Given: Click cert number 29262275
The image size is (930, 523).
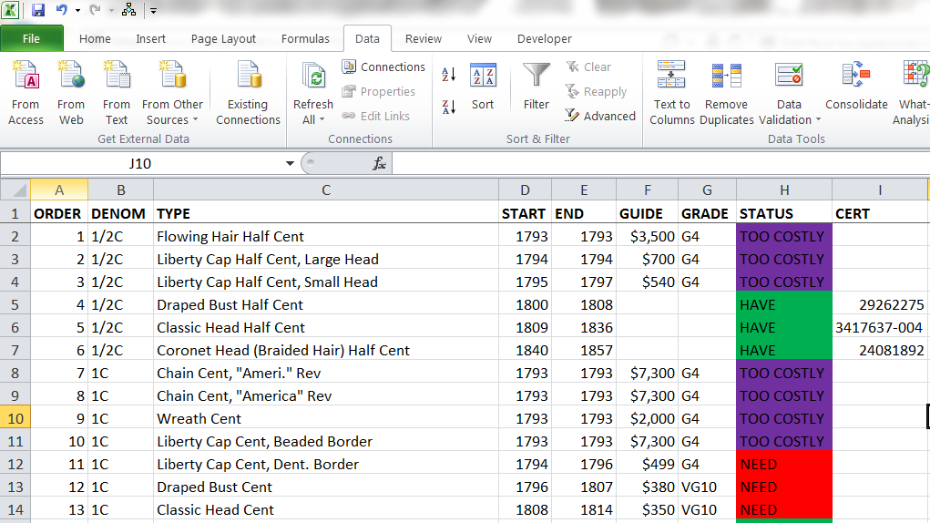Looking at the screenshot, I should 879,305.
